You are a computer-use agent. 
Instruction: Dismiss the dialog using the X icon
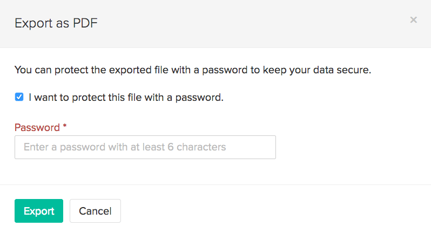(x=413, y=20)
